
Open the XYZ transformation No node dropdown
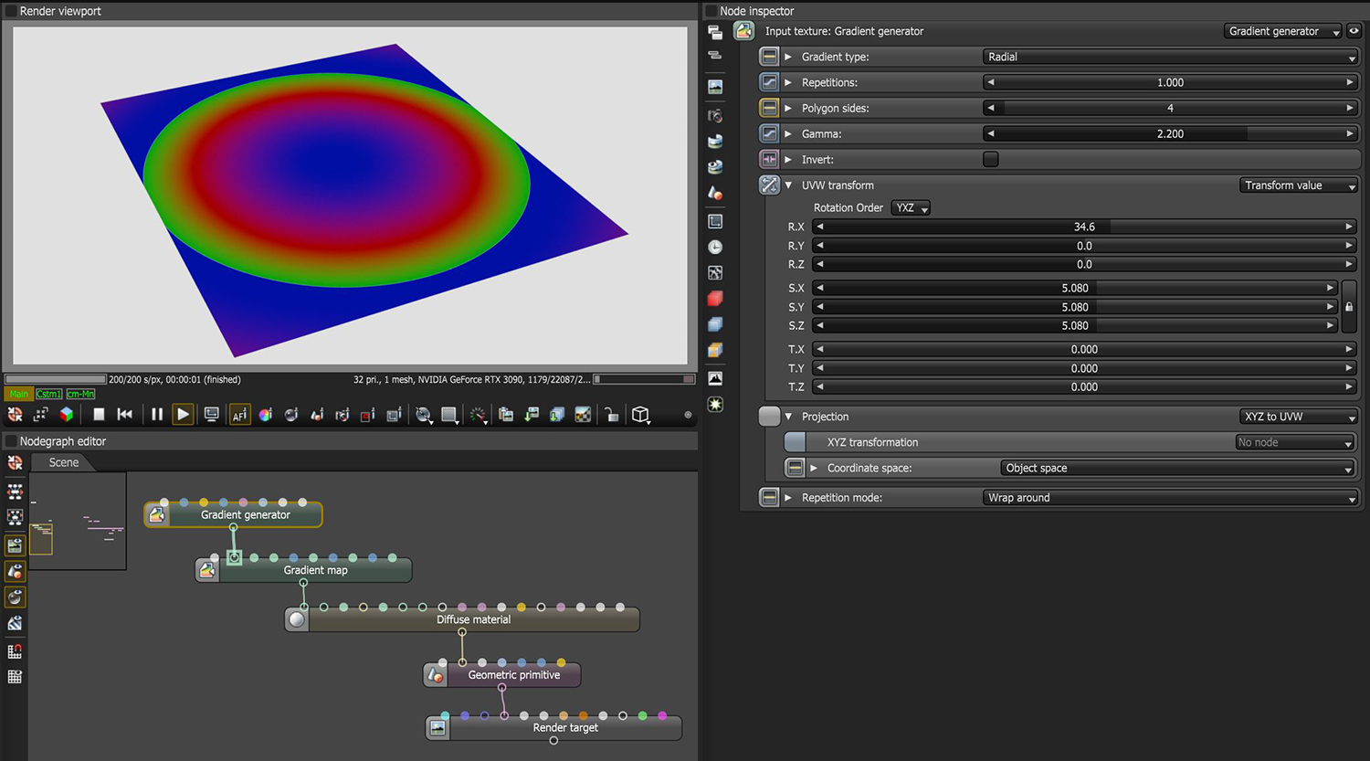1294,442
